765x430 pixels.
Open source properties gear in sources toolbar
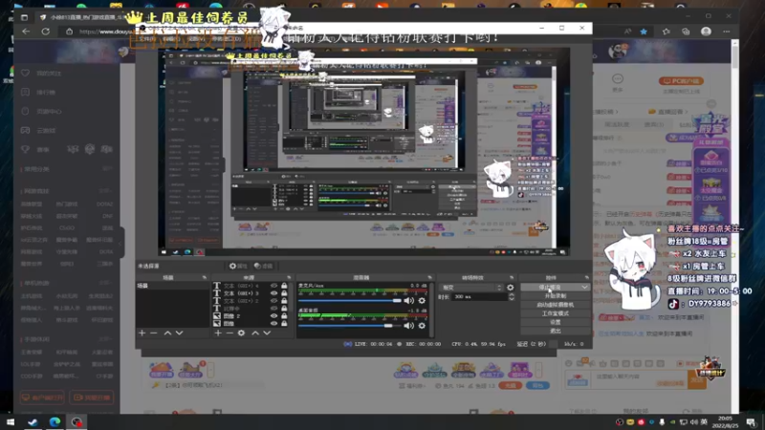click(242, 333)
